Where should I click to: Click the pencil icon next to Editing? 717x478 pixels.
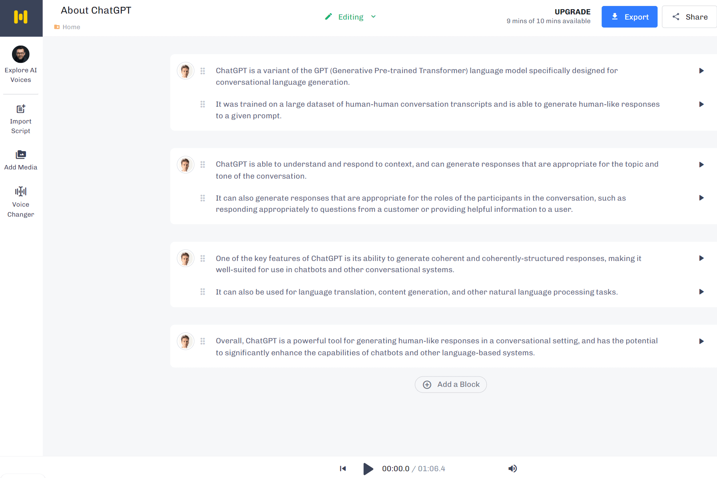tap(329, 16)
